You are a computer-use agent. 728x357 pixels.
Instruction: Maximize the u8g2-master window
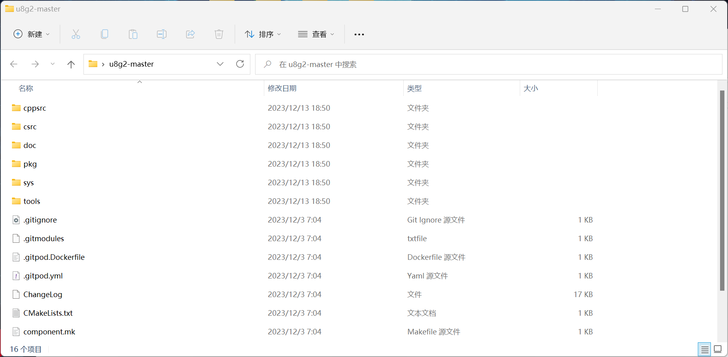[x=685, y=9]
